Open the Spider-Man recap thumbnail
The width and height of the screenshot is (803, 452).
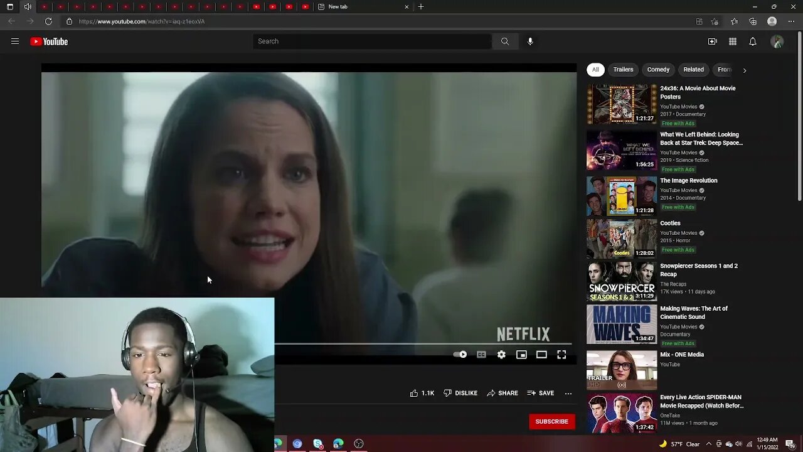[622, 413]
